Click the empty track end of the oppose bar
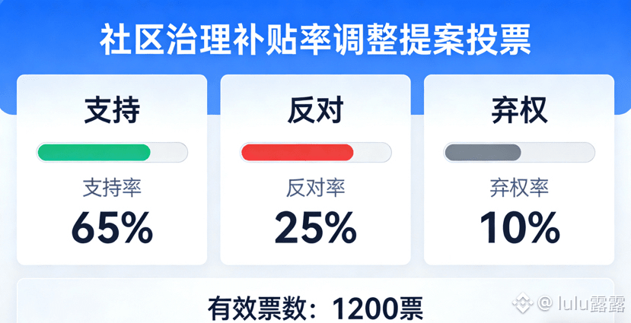The height and width of the screenshot is (323, 631). 372,152
